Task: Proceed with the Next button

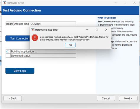Action: [128, 98]
